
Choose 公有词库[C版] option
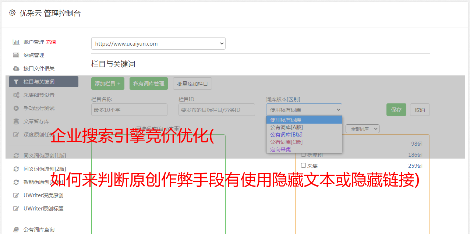pos(304,142)
